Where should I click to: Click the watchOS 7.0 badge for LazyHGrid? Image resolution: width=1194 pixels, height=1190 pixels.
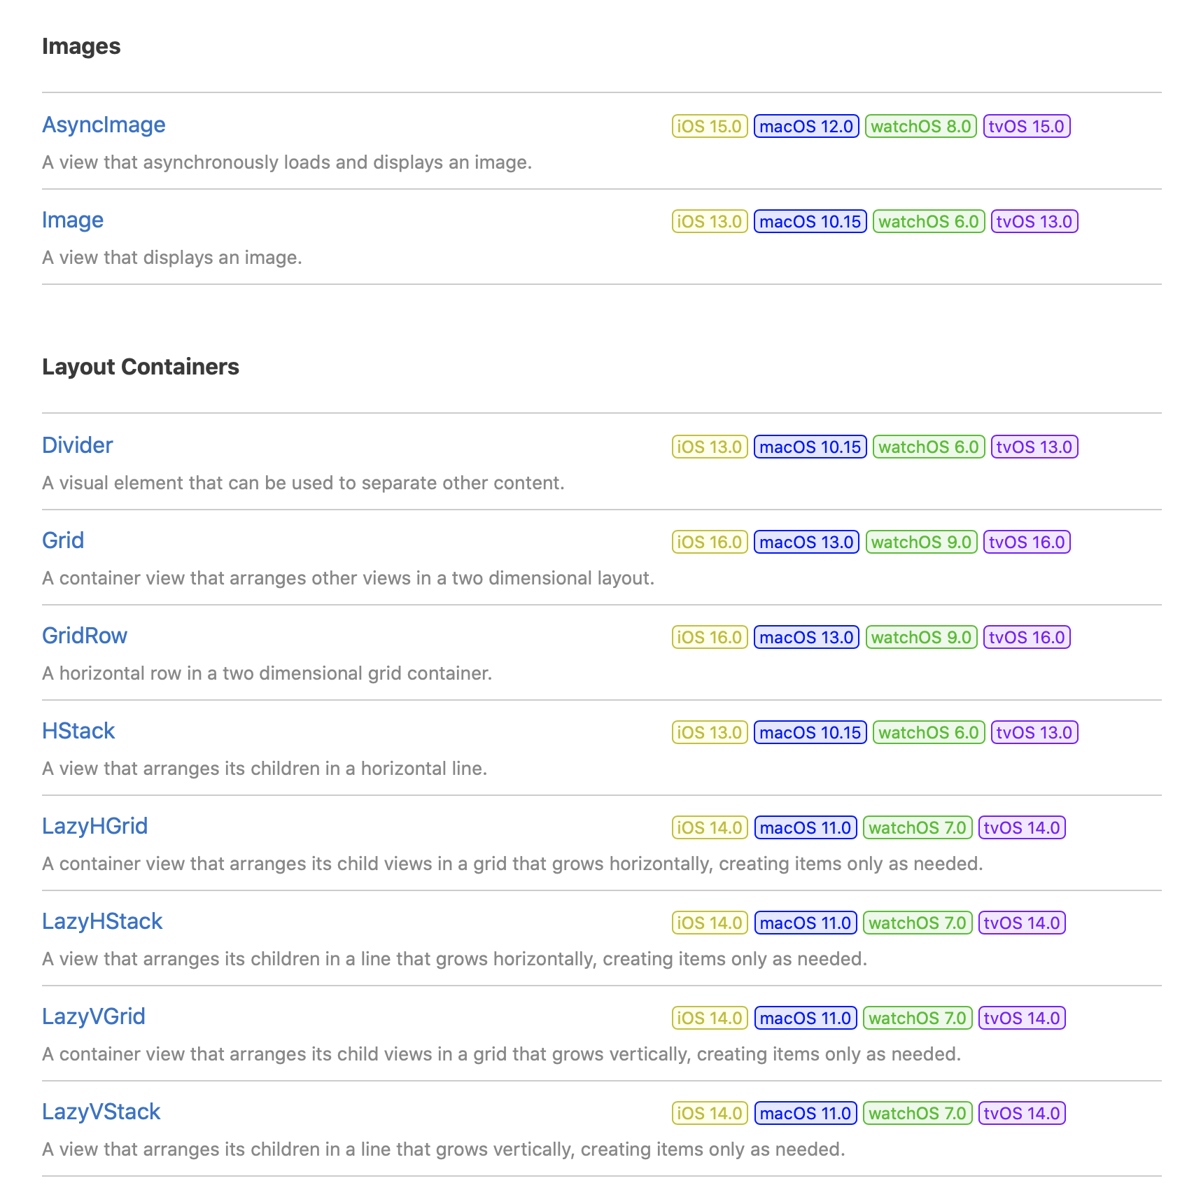click(x=918, y=827)
